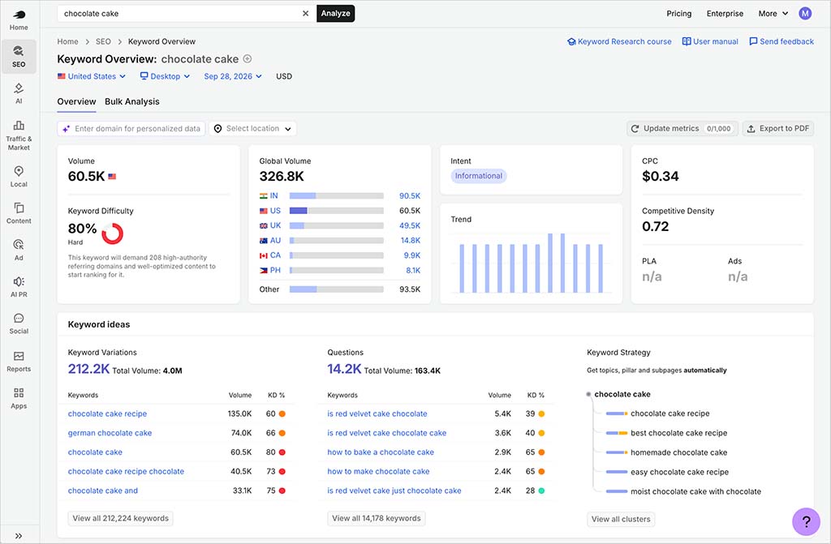831x544 pixels.
Task: Click the 212.2K keyword variations count
Action: coord(88,369)
